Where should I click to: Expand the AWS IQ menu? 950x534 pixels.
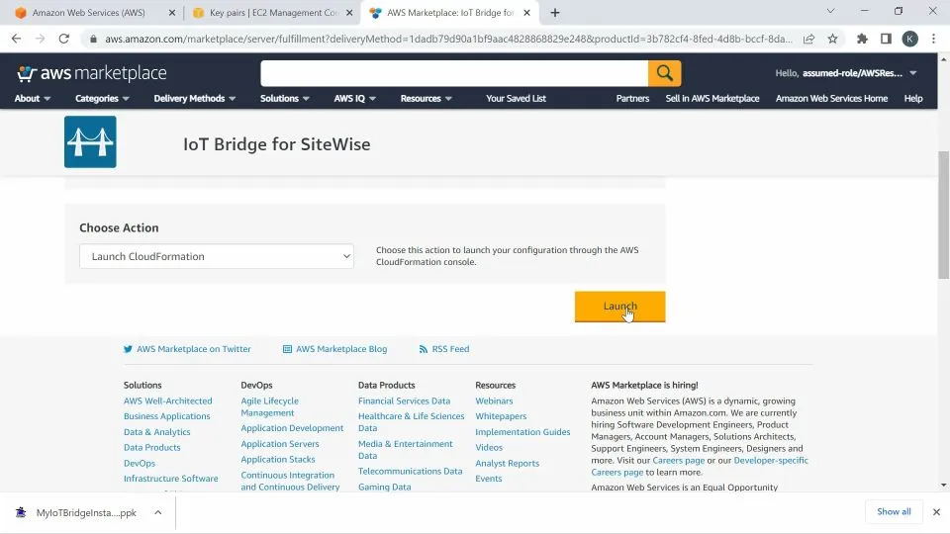click(x=355, y=98)
